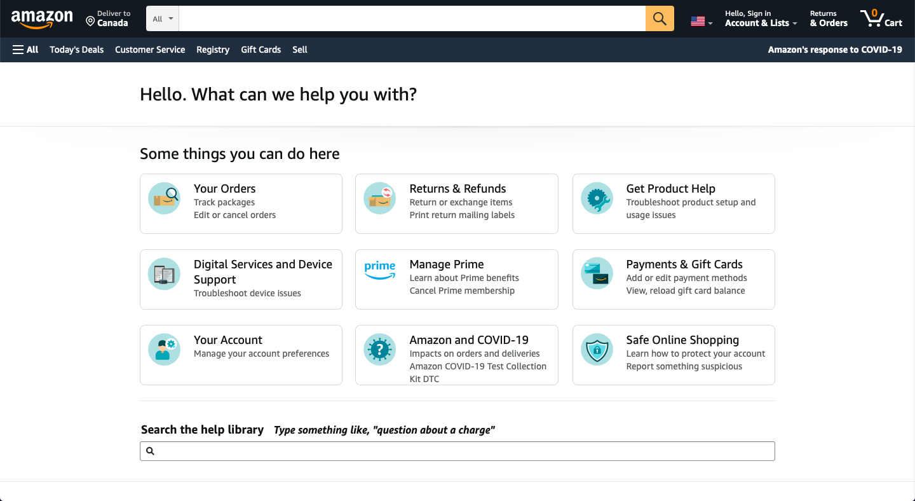Click the main Amazon search field
Image resolution: width=915 pixels, height=501 pixels.
[412, 19]
